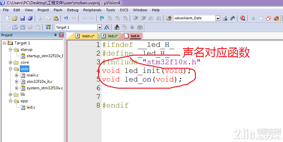Select led.c in the app group
The image size is (283, 142).
[x=31, y=107]
